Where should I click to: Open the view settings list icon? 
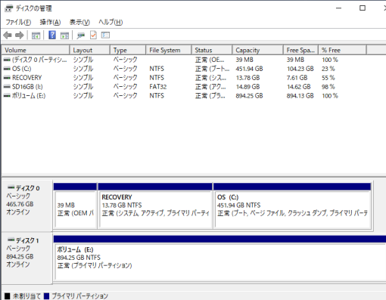pyautogui.click(x=105, y=35)
